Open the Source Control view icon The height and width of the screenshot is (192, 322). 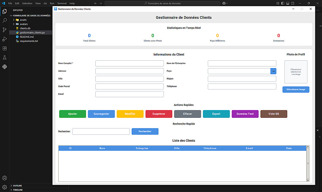(x=5, y=30)
